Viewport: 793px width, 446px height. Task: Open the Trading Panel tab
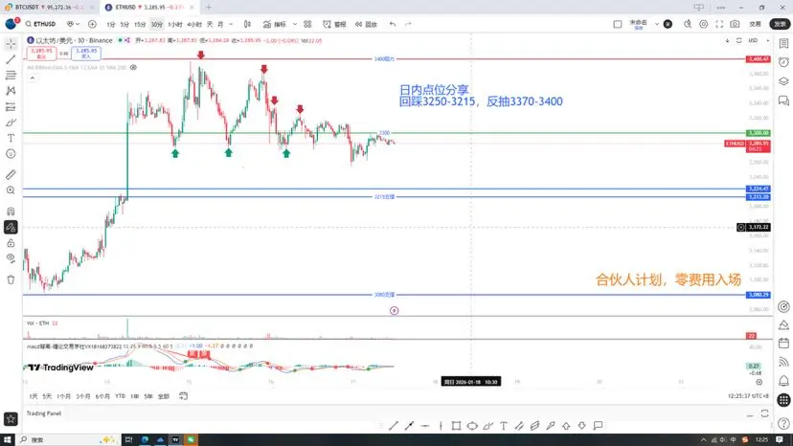43,413
